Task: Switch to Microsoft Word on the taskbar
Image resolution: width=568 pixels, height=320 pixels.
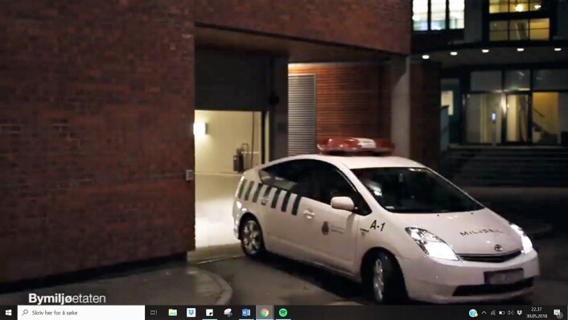Action: [246, 313]
